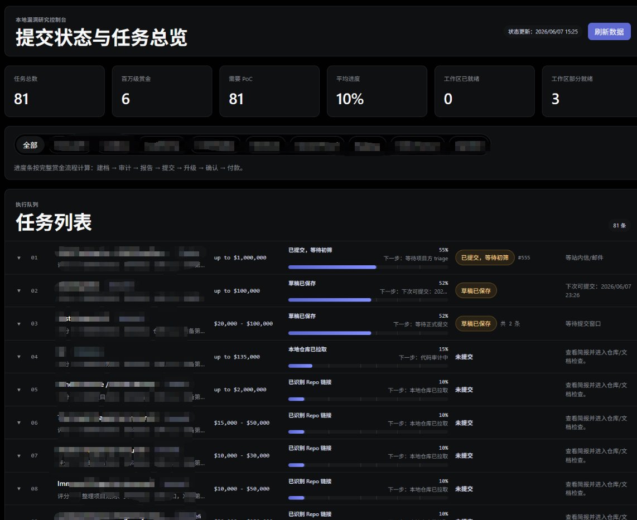Click 下一步：等待正式提交 text
Image resolution: width=637 pixels, height=520 pixels.
[421, 324]
